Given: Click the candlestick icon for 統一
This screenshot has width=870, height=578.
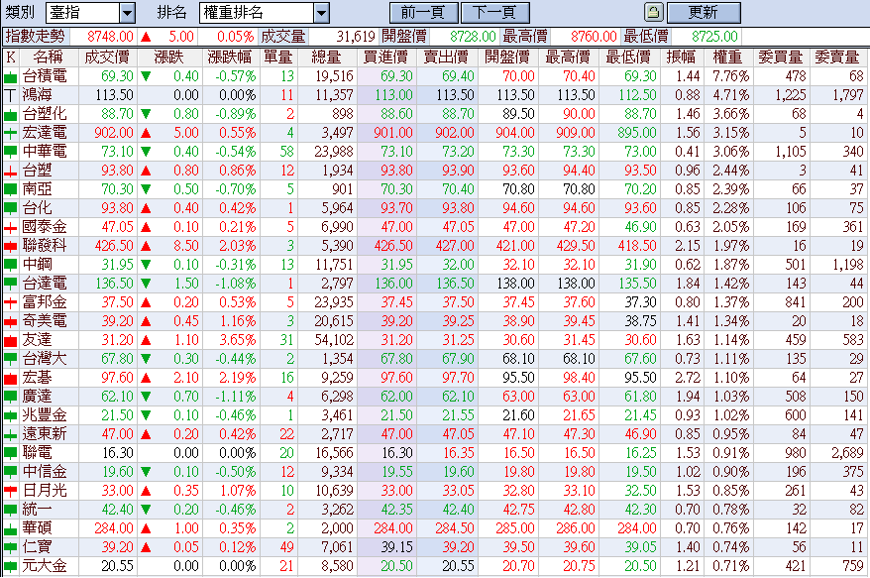Looking at the screenshot, I should point(11,511).
